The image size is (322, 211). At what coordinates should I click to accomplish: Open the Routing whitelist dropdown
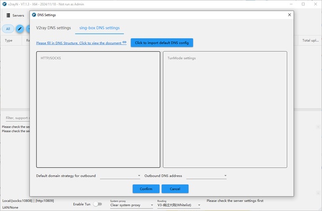(179, 205)
